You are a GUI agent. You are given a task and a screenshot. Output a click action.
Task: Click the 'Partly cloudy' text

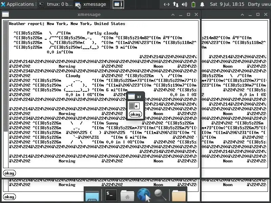pos(103,33)
